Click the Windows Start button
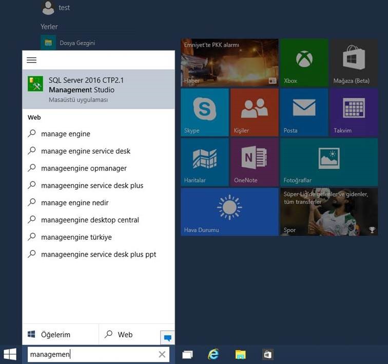388x364 pixels. pos(10,354)
